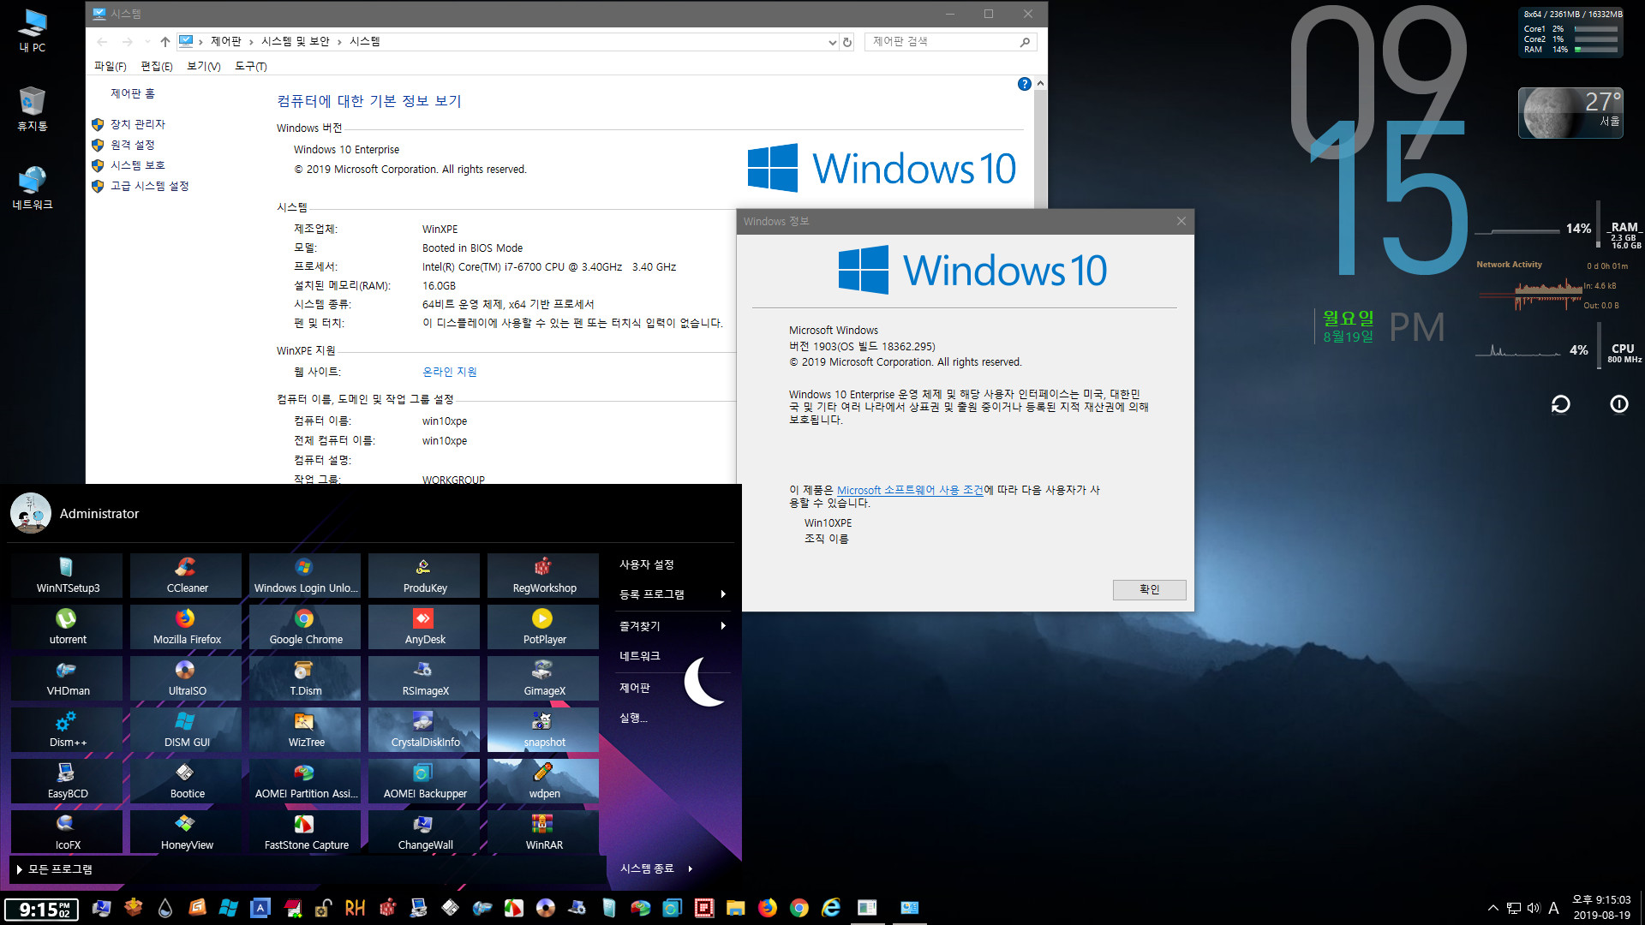This screenshot has height=925, width=1645.
Task: Open Mozilla Firefox tile in start menu
Action: [187, 627]
